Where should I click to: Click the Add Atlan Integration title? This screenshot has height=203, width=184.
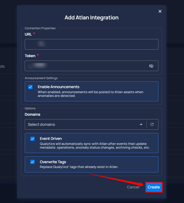[x=92, y=18]
